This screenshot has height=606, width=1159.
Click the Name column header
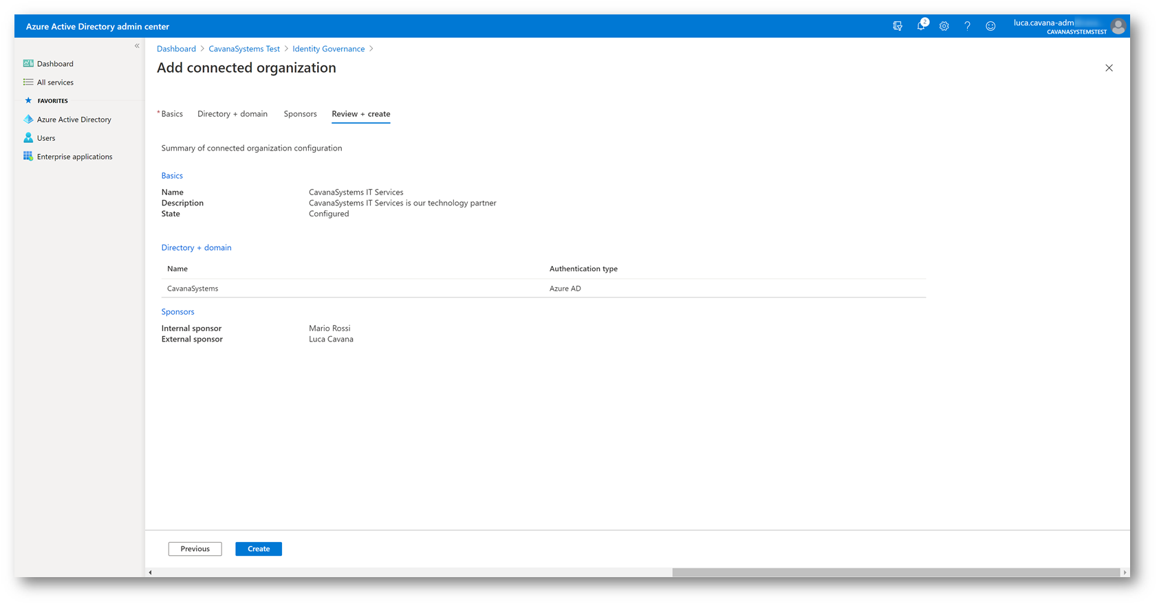177,269
